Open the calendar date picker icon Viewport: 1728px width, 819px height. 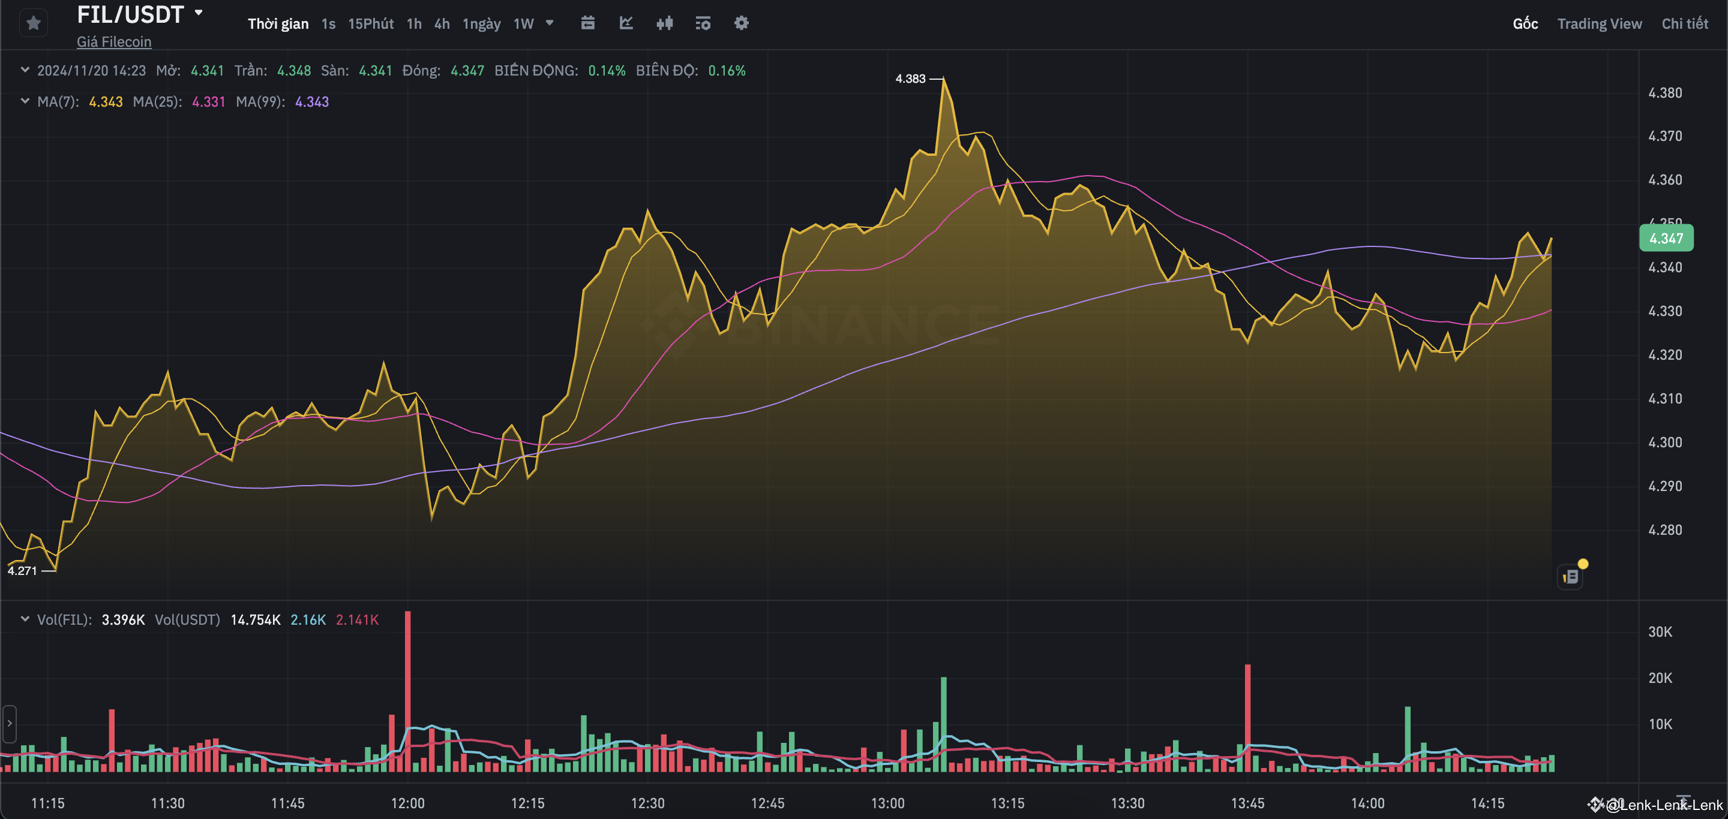click(x=587, y=23)
